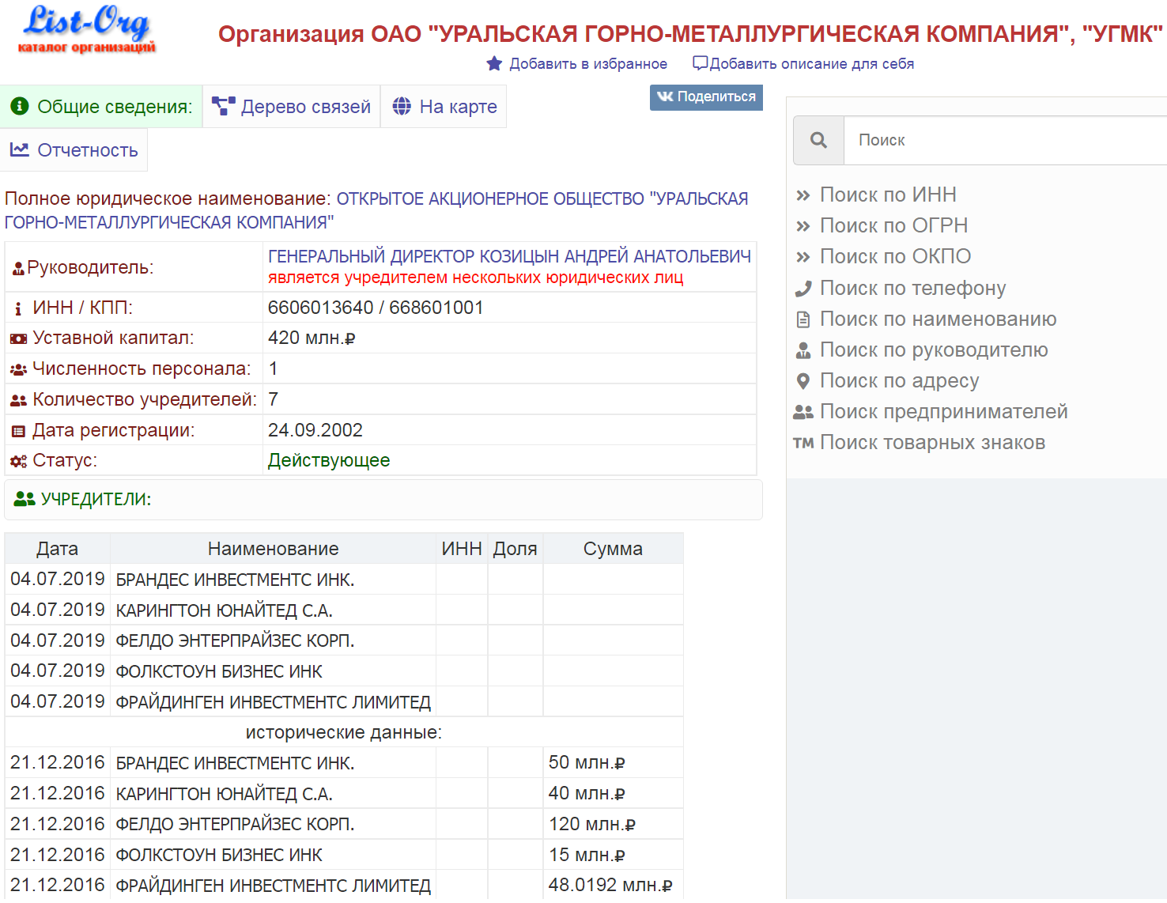Open the Дерево связей tab
1167x903 pixels.
292,106
